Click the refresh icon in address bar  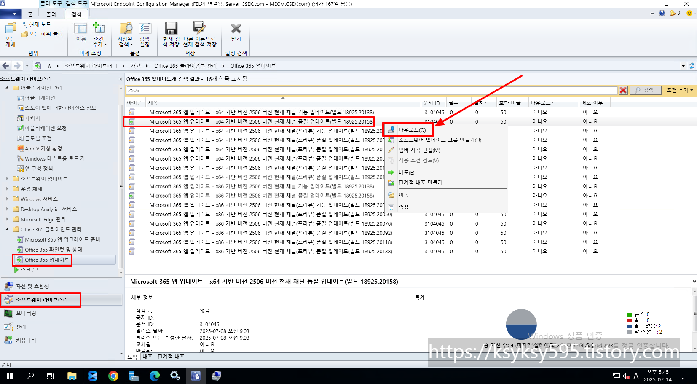[x=692, y=66]
